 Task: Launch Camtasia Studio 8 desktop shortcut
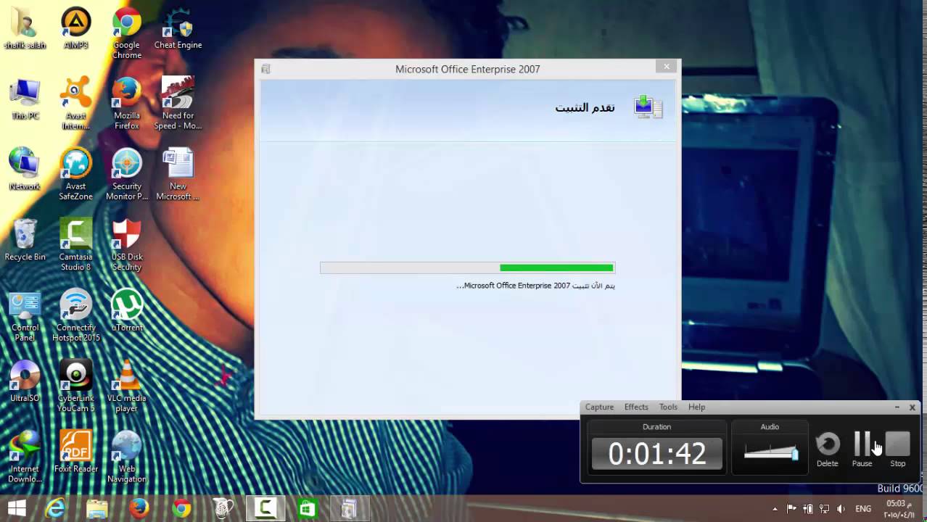click(x=75, y=244)
